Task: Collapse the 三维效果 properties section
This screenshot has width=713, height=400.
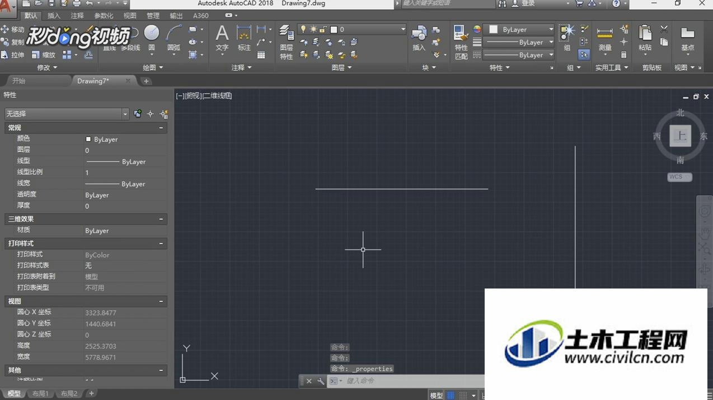Action: coord(161,219)
